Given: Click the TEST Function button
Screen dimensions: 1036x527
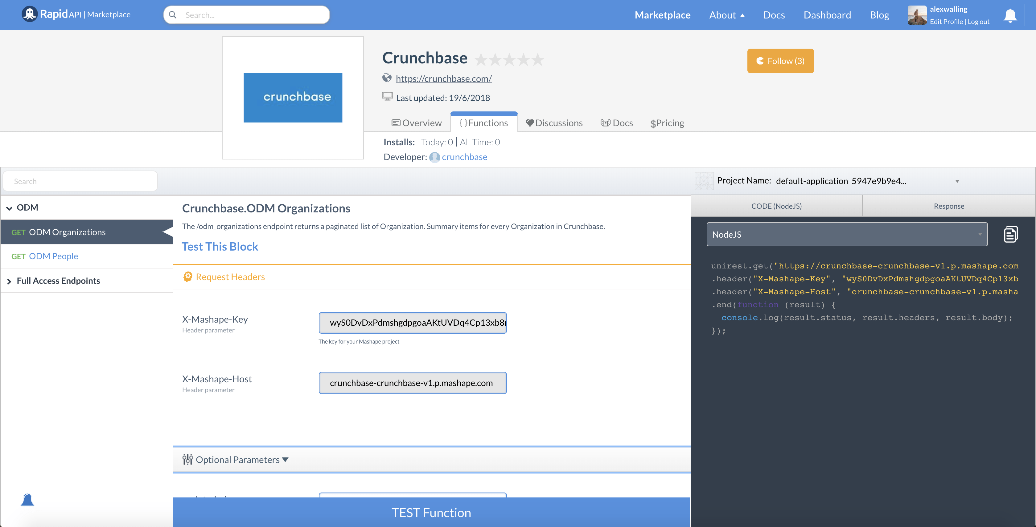Looking at the screenshot, I should tap(432, 513).
